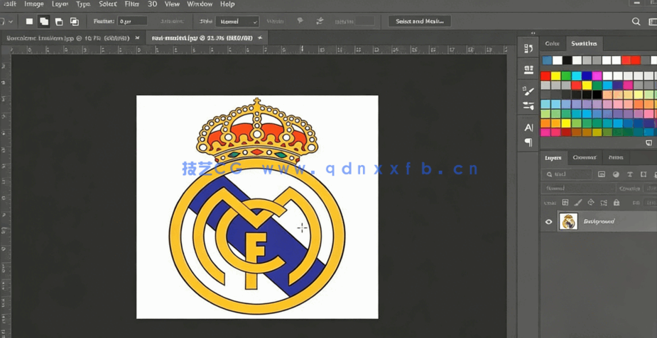Open the Brush Settings panel icon
Image resolution: width=657 pixels, height=338 pixels.
528,91
